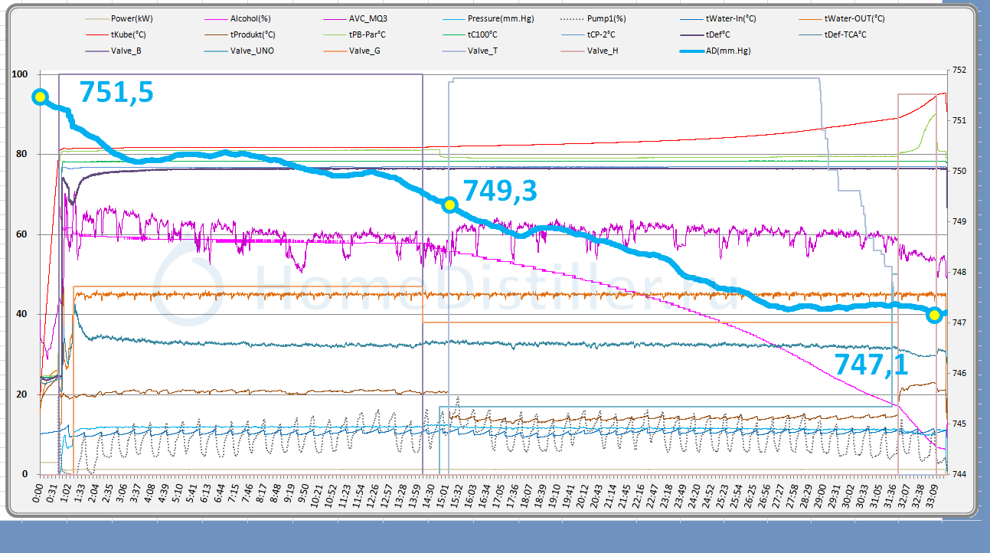Select the 751,5 data label
Screen dimensions: 990x553
(x=116, y=92)
